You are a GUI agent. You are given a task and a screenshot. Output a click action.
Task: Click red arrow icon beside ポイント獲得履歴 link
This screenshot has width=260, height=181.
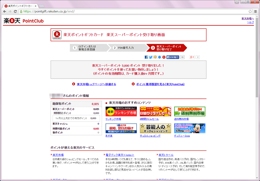[x=133, y=84]
